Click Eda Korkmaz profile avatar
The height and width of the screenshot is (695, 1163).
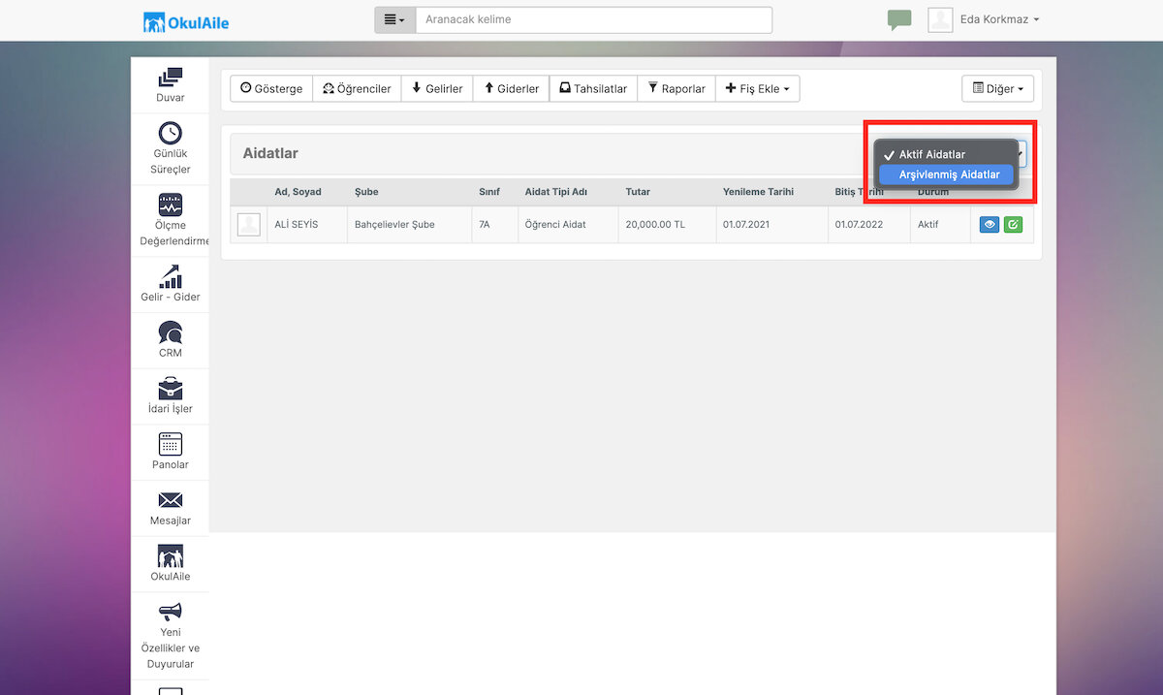click(940, 20)
